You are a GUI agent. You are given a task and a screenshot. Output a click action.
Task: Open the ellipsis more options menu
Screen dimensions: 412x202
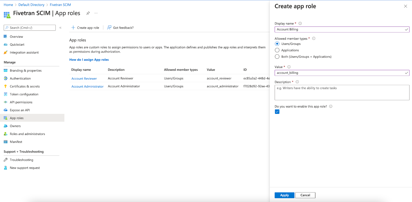(96, 13)
